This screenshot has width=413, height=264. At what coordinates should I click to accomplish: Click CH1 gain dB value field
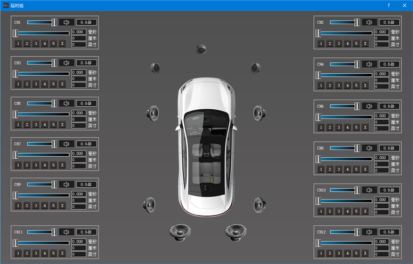coord(86,22)
